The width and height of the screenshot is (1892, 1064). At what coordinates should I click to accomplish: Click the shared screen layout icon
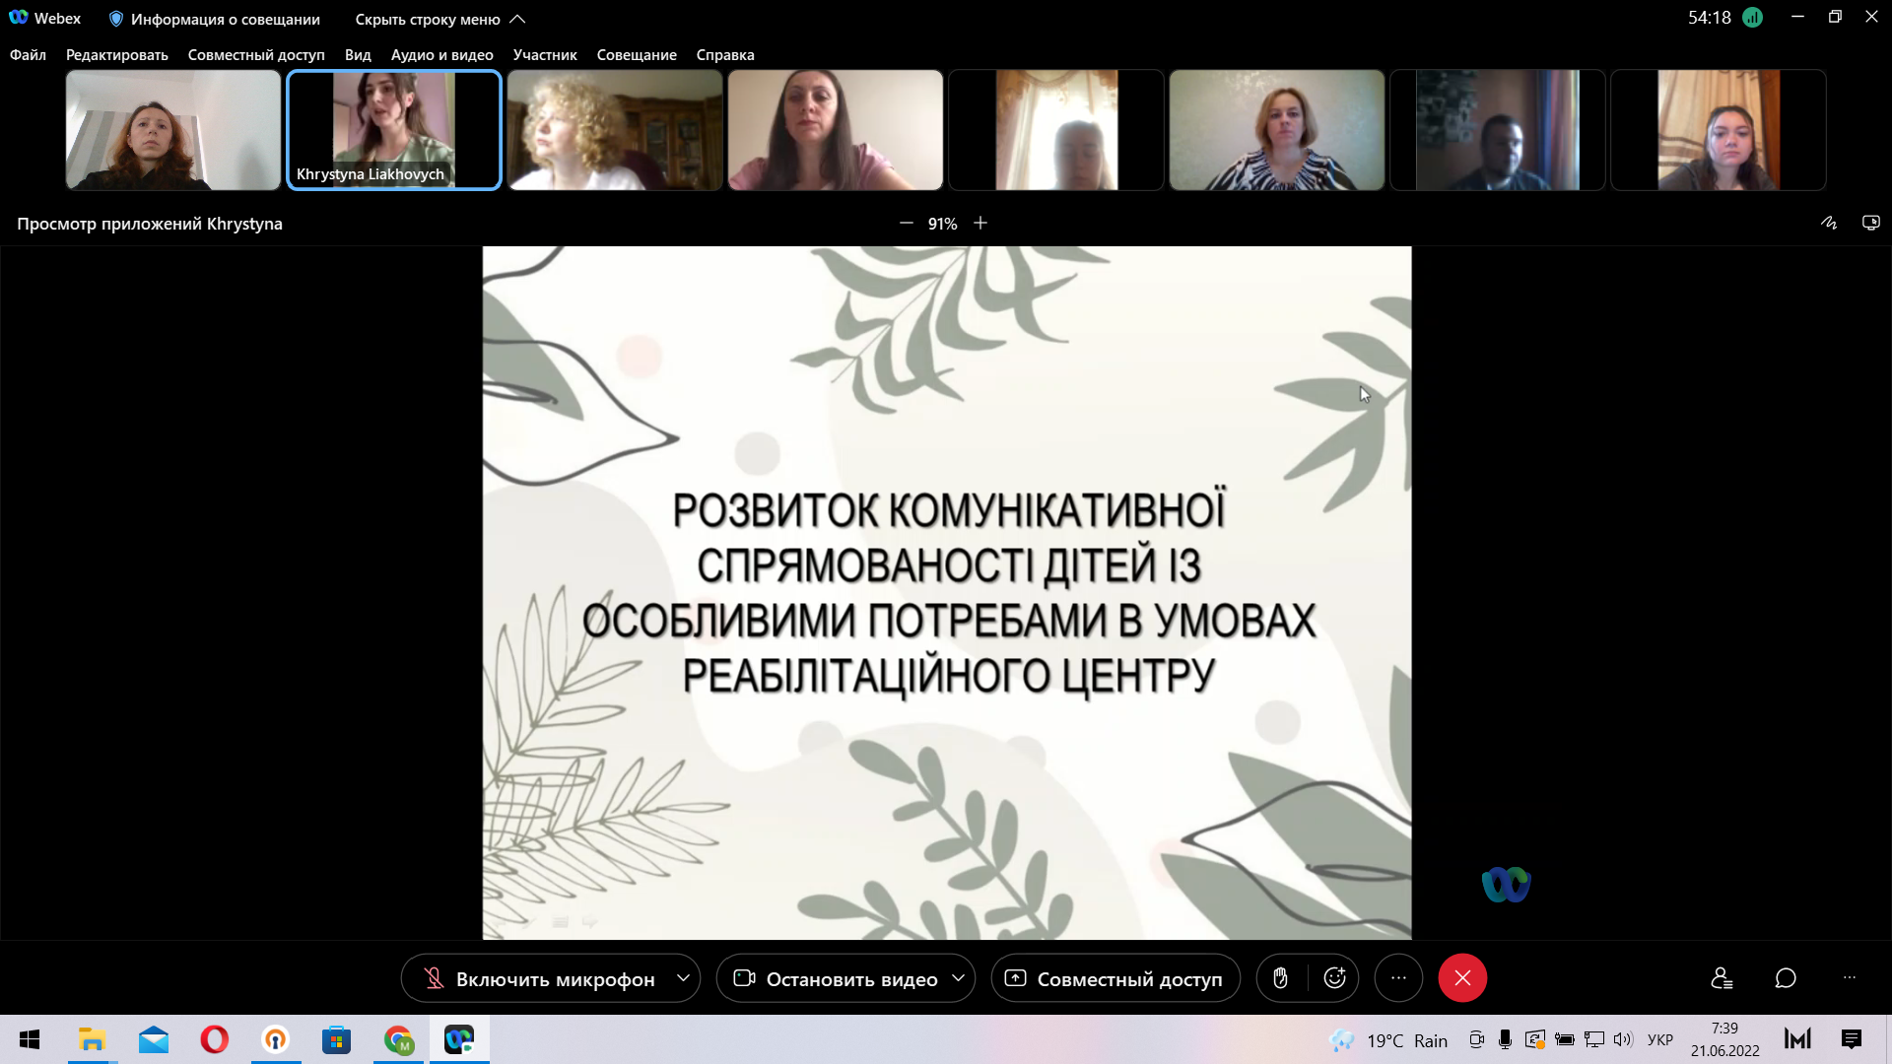point(1870,224)
